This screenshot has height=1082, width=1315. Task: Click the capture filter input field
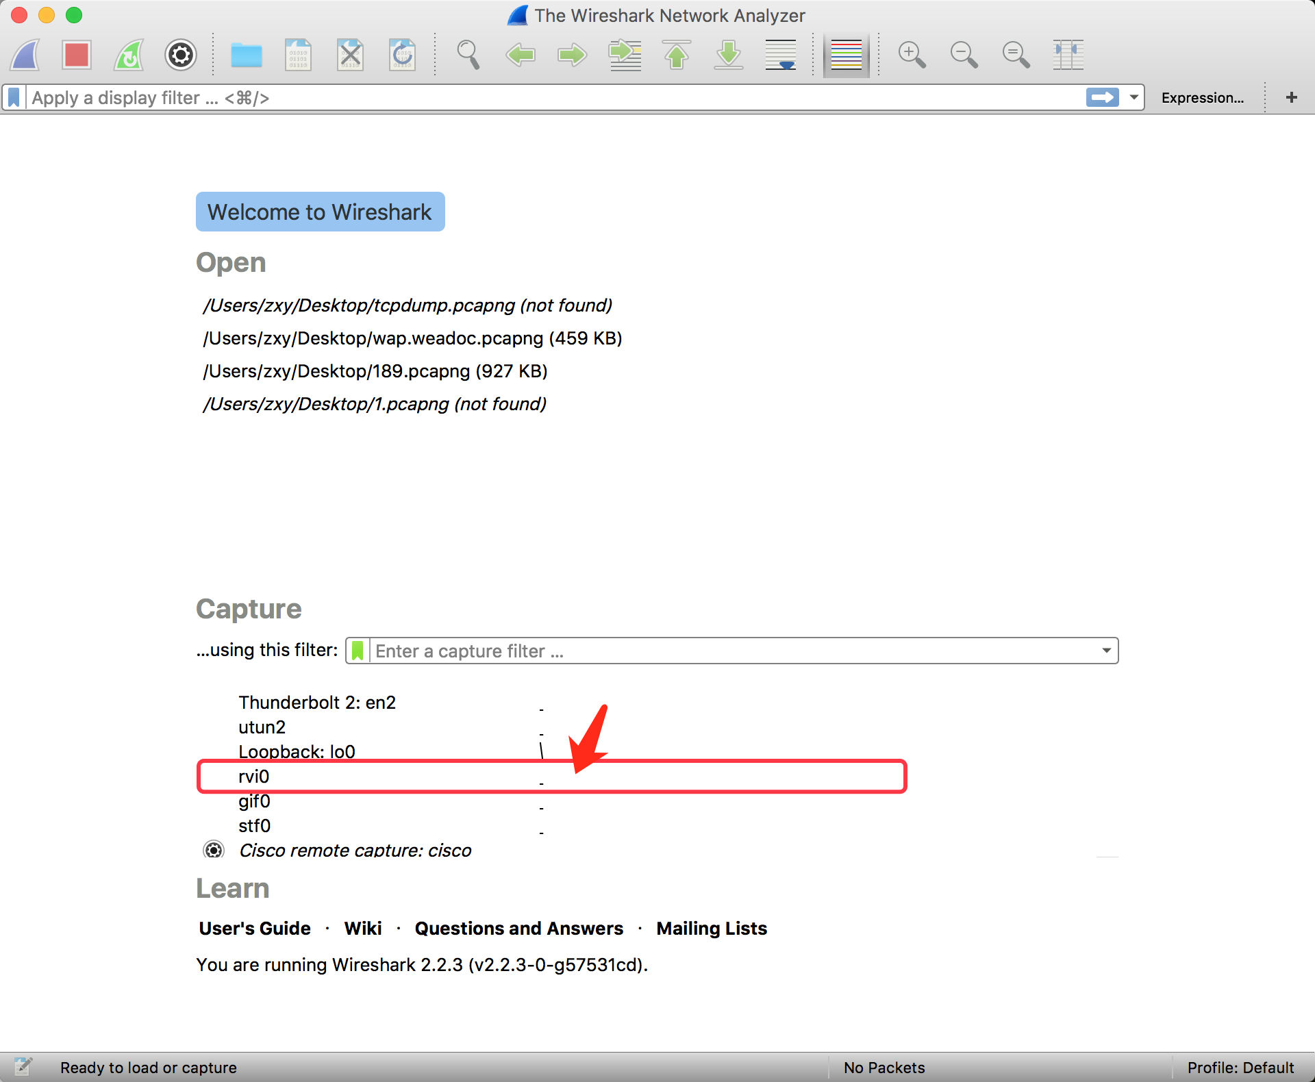click(x=733, y=651)
